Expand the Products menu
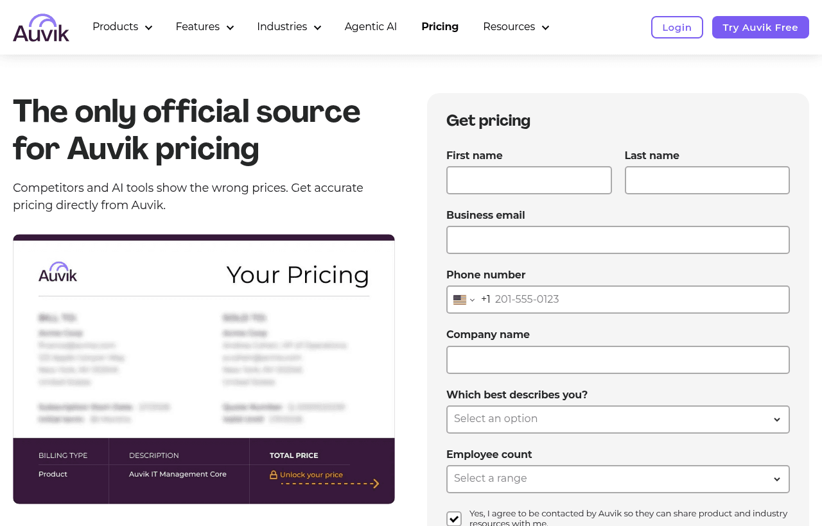 tap(122, 27)
